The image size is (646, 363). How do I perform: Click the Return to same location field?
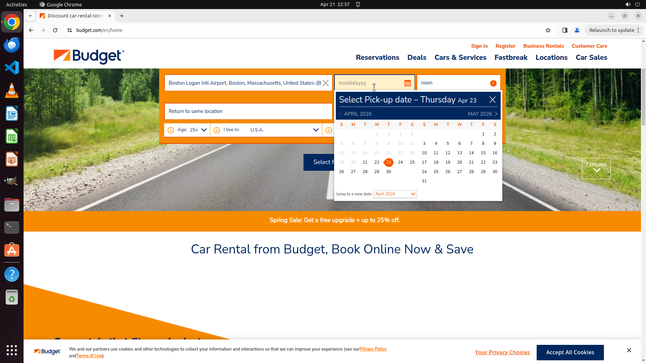(248, 111)
